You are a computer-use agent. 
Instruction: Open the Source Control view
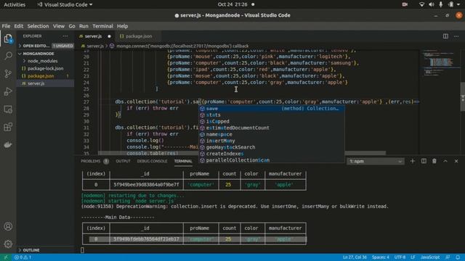8,74
